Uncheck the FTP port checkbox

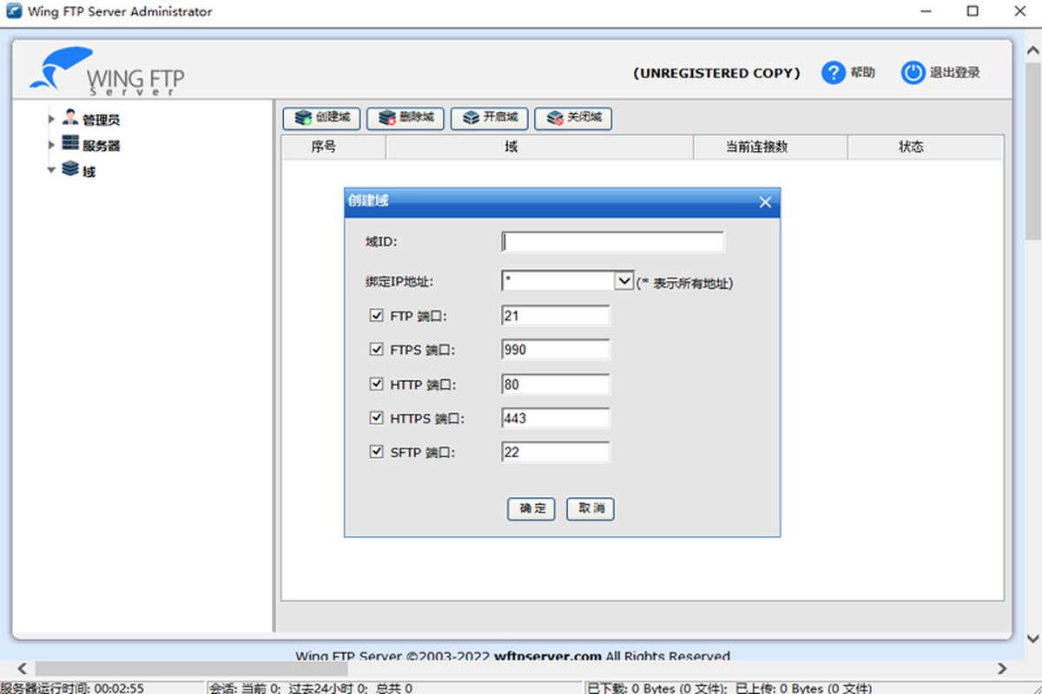(377, 316)
